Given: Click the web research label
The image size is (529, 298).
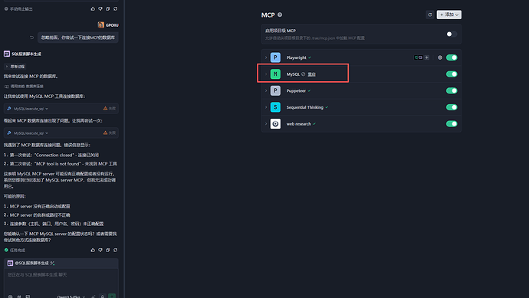Looking at the screenshot, I should click(x=298, y=123).
